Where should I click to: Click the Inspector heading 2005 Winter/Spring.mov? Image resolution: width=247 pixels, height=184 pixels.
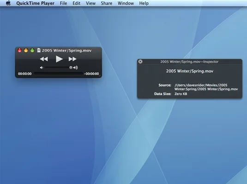pos(190,71)
